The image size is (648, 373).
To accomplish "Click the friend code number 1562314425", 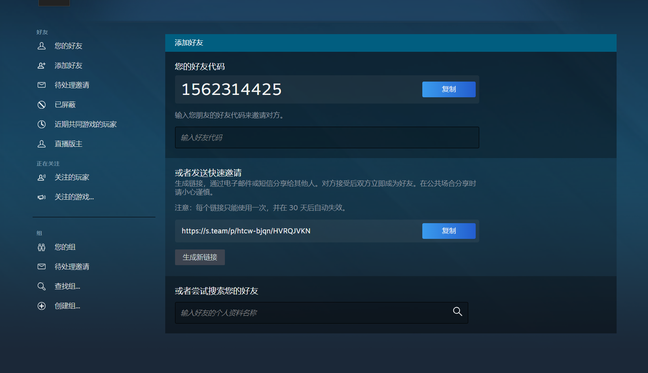I will coord(232,89).
